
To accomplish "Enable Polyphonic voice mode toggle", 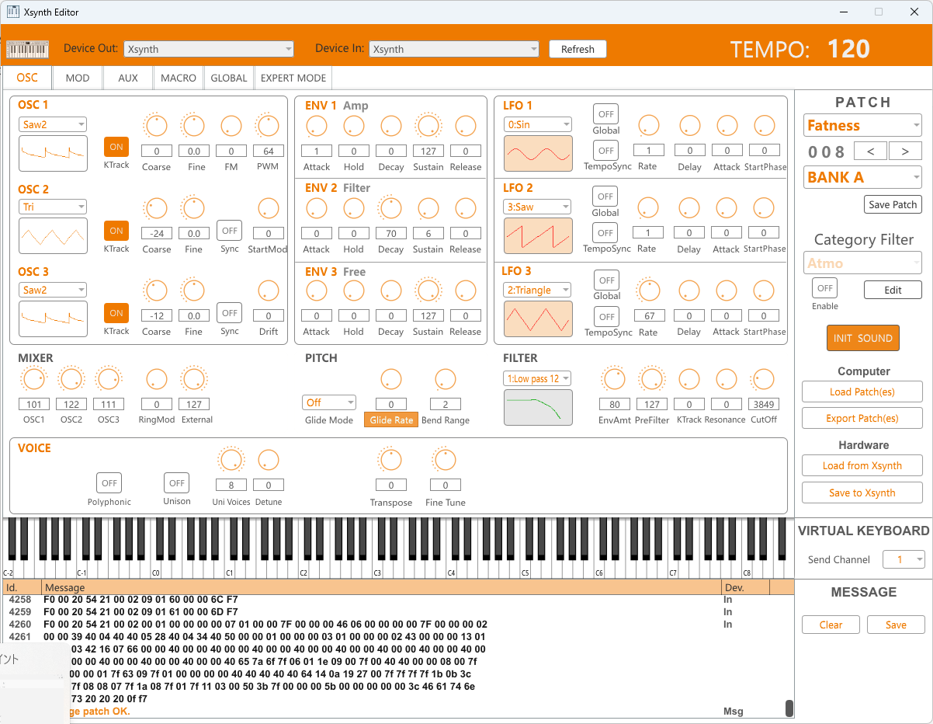I will click(109, 483).
